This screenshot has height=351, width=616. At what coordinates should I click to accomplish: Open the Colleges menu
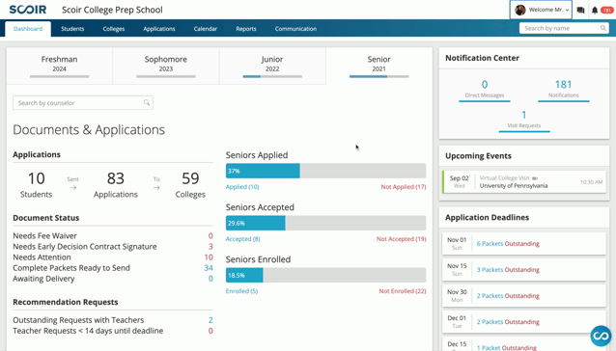click(114, 29)
